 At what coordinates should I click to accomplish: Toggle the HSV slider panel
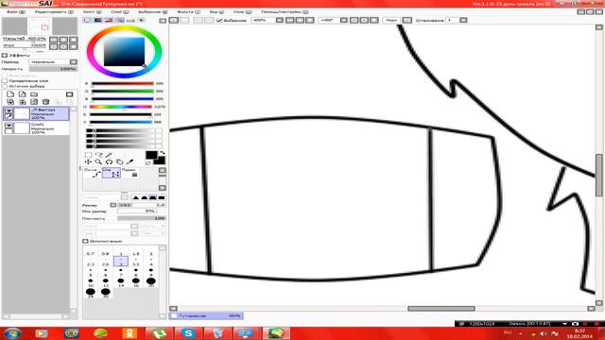(110, 20)
